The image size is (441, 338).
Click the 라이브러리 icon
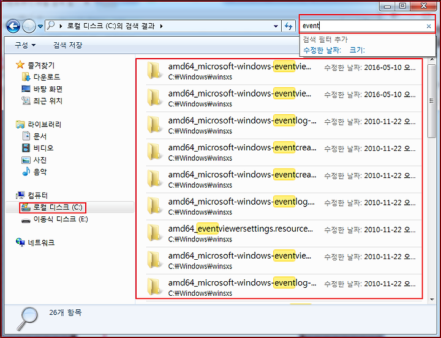click(x=20, y=124)
